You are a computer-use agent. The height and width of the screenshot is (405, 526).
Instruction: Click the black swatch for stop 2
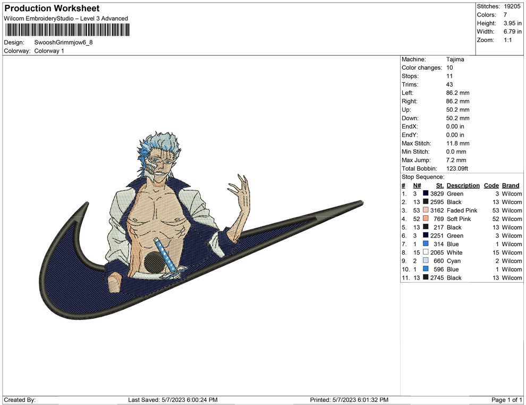click(426, 201)
